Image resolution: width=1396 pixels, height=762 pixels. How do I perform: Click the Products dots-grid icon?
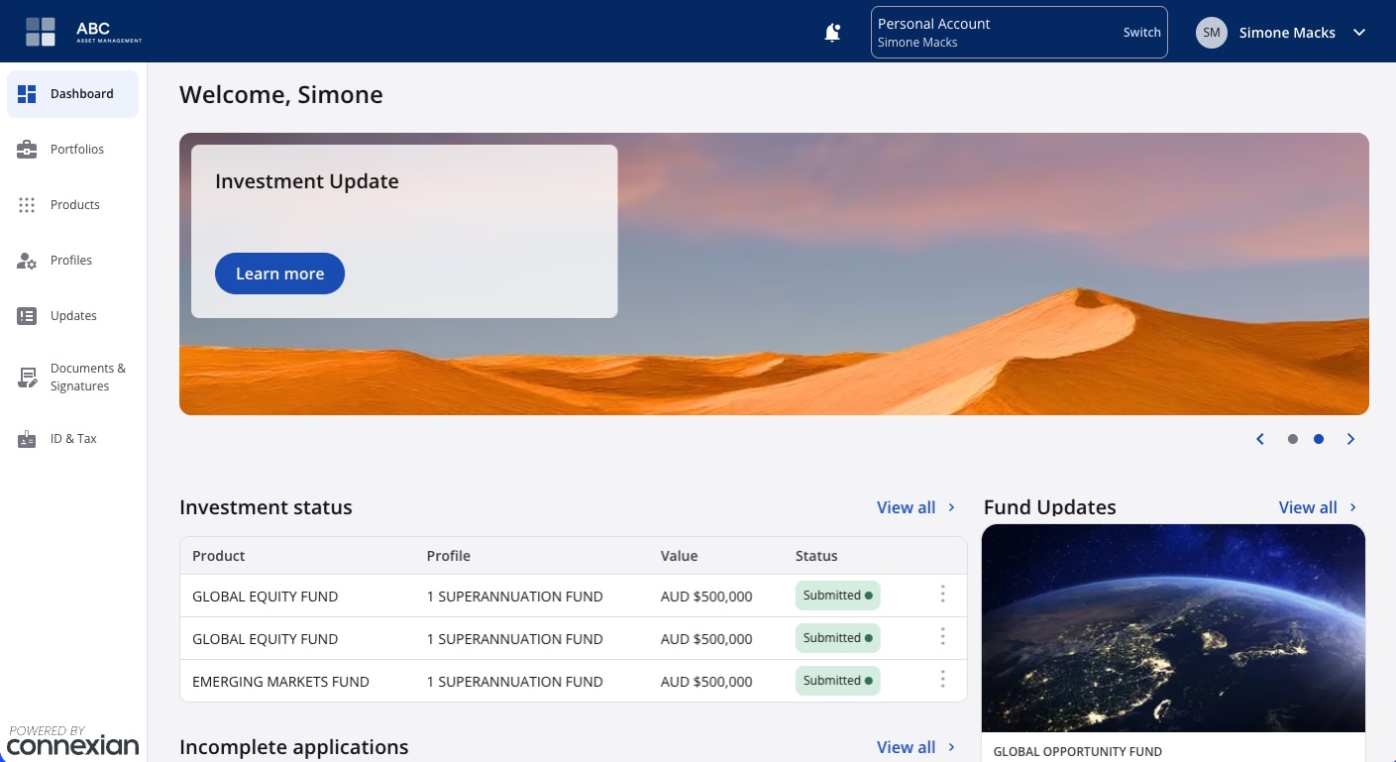pyautogui.click(x=27, y=205)
